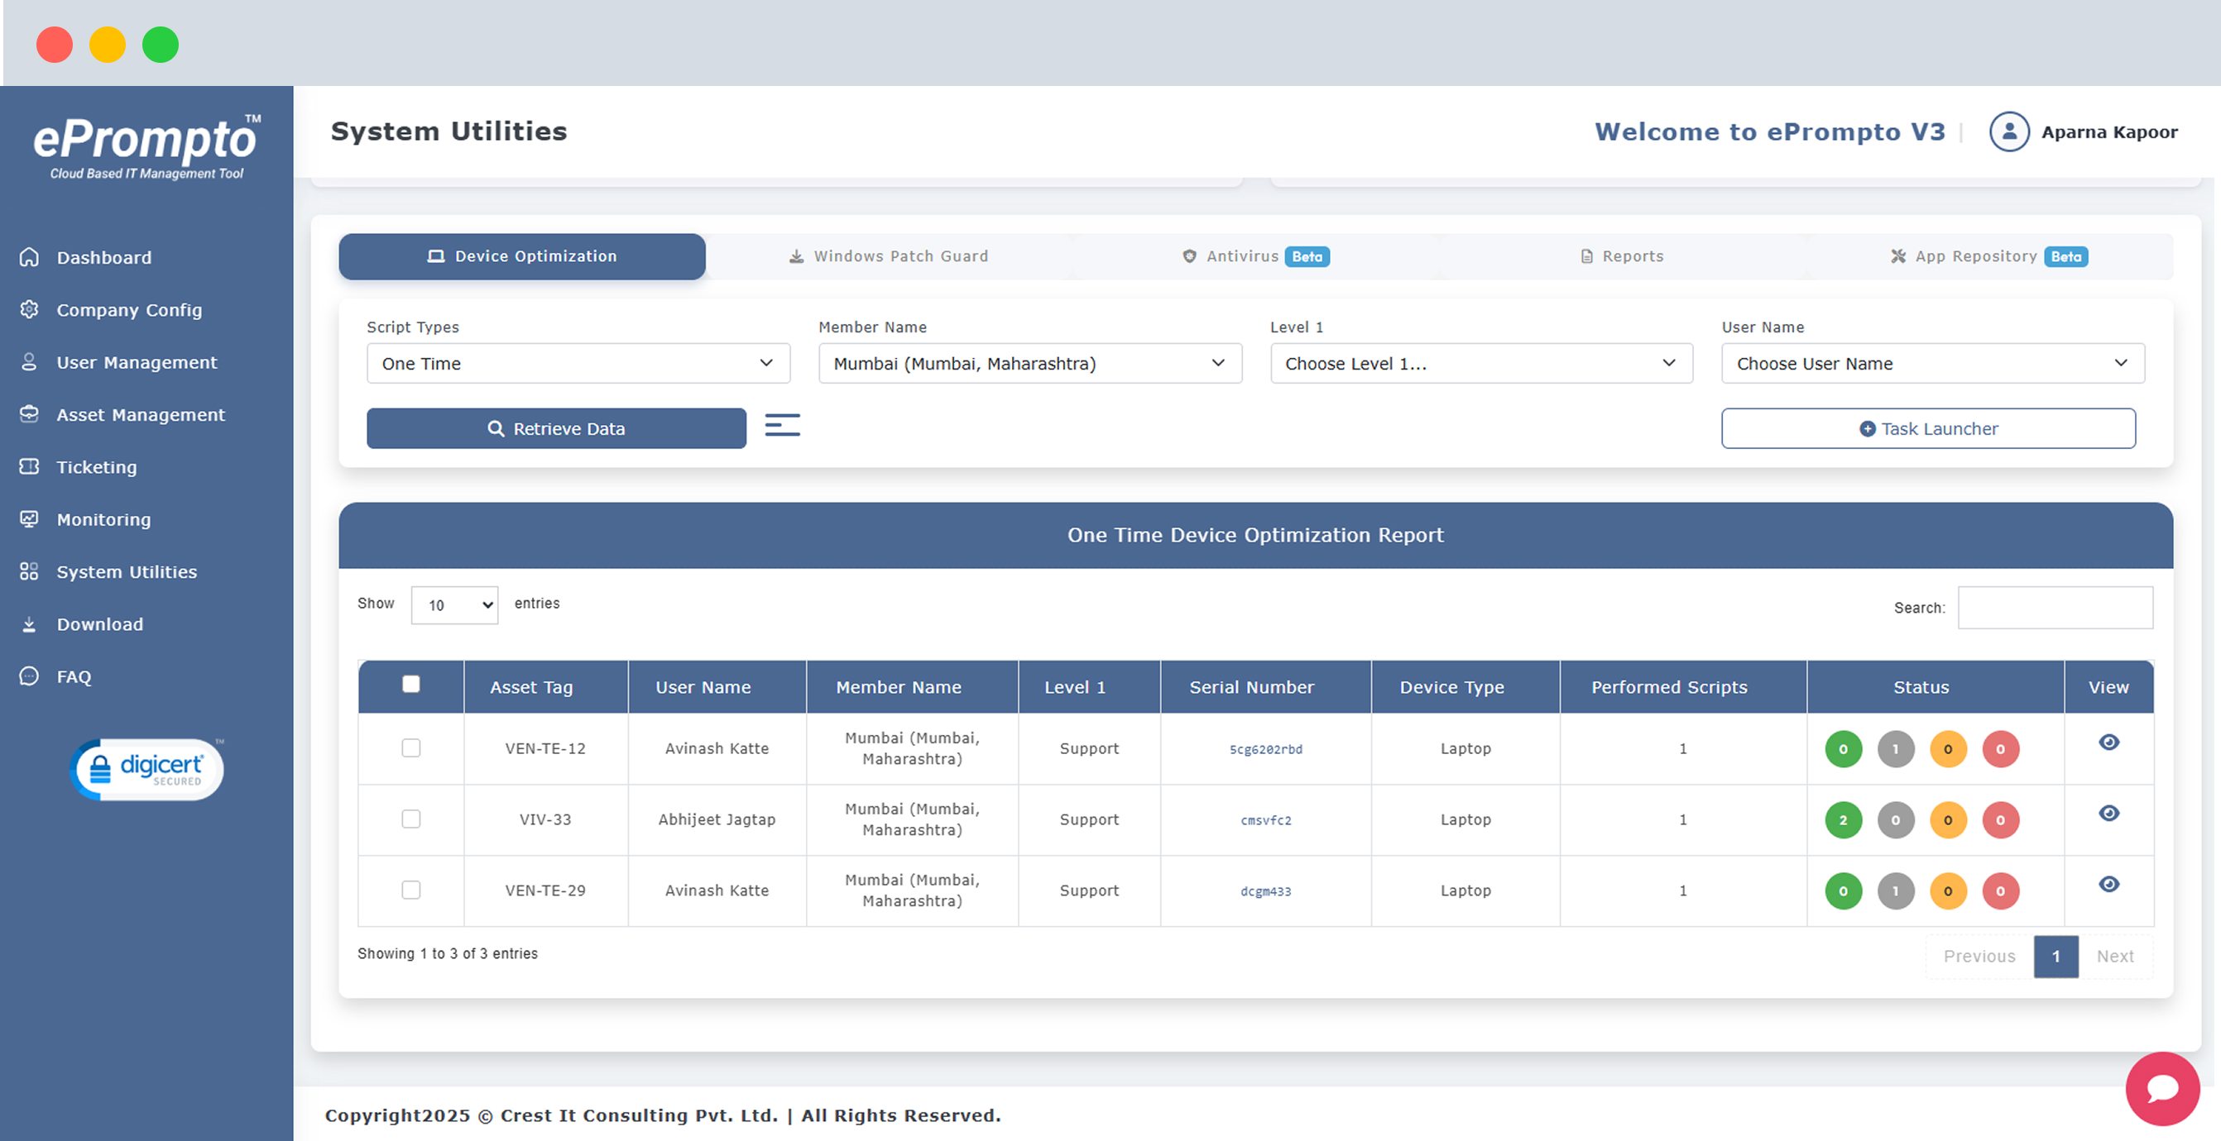Check the VEN-TE-12 row checkbox
The height and width of the screenshot is (1141, 2221).
pyautogui.click(x=411, y=748)
